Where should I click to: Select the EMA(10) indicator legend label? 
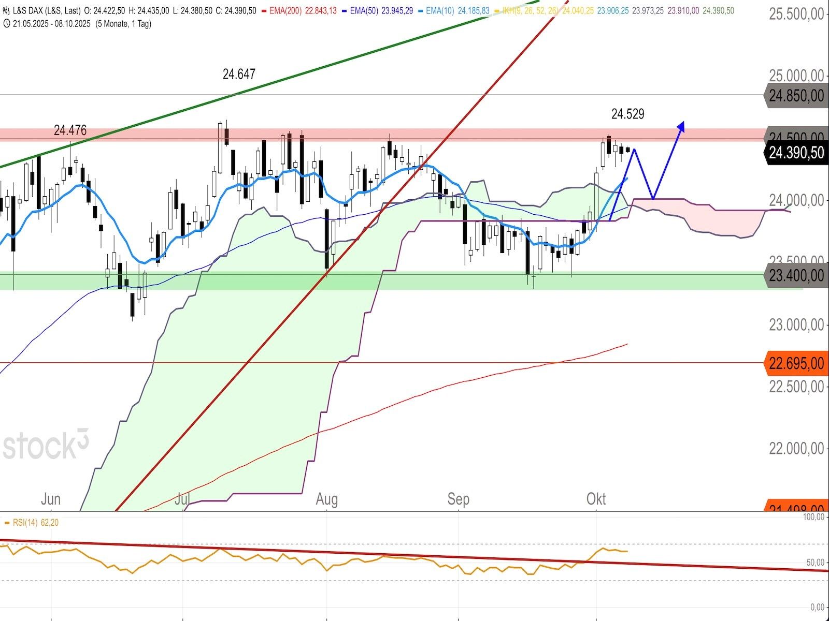(439, 11)
